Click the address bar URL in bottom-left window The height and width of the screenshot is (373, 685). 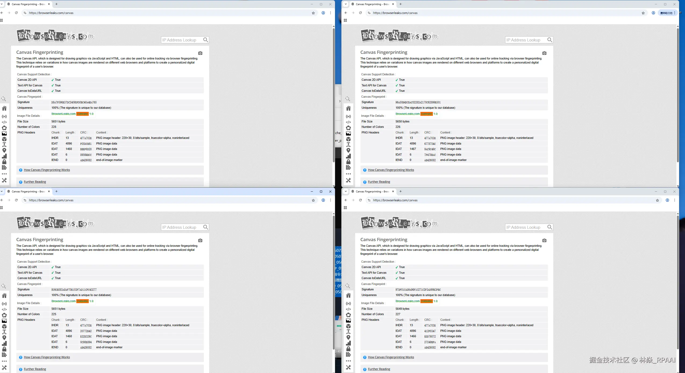click(x=51, y=200)
